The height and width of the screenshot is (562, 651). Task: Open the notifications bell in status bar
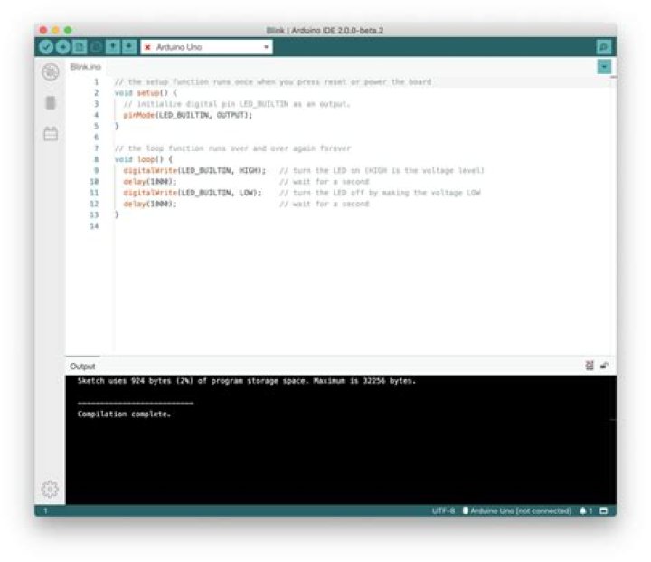(x=585, y=510)
